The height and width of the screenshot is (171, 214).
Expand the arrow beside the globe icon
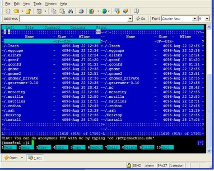109,11
